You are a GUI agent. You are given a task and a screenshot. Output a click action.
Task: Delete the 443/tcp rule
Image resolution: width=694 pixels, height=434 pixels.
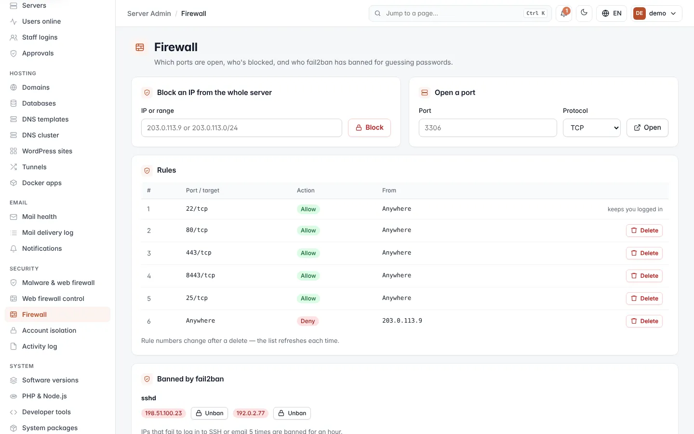644,253
